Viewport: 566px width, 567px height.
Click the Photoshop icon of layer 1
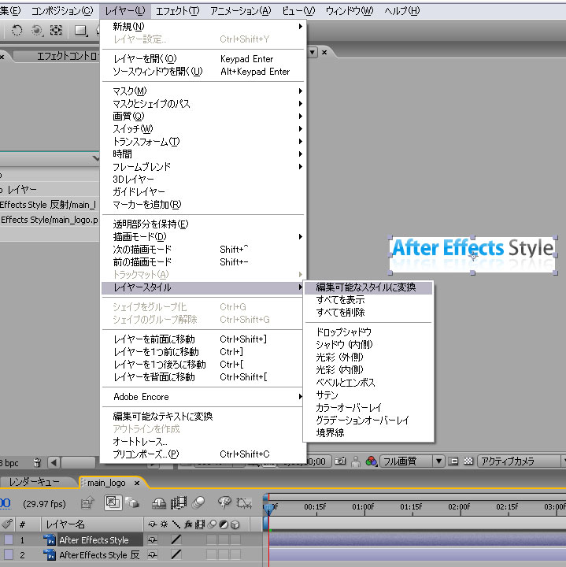(x=50, y=539)
